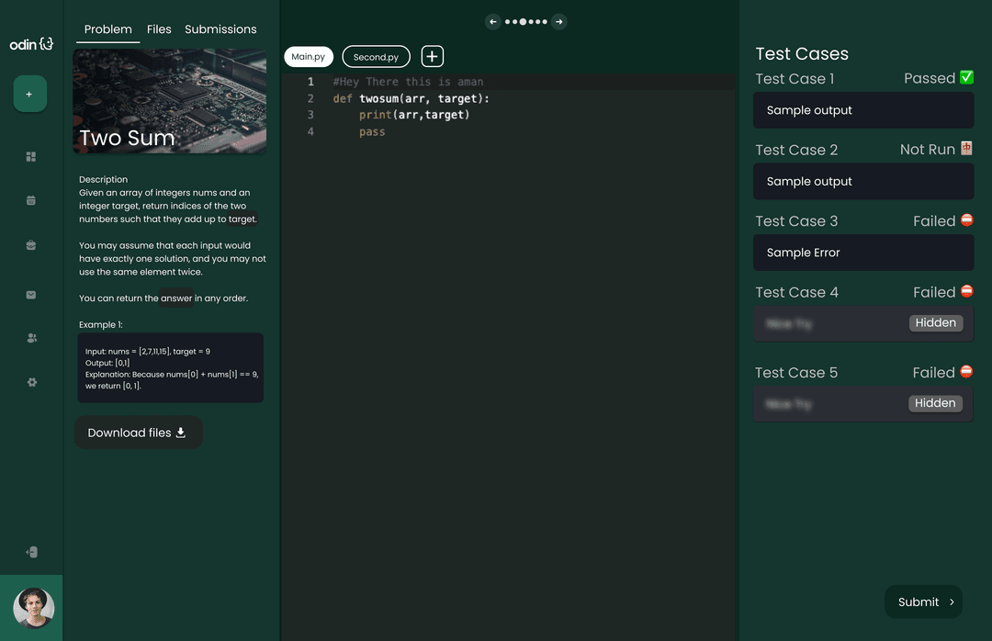Click Test Case 1 Sample output box
This screenshot has height=641, width=992.
point(862,110)
